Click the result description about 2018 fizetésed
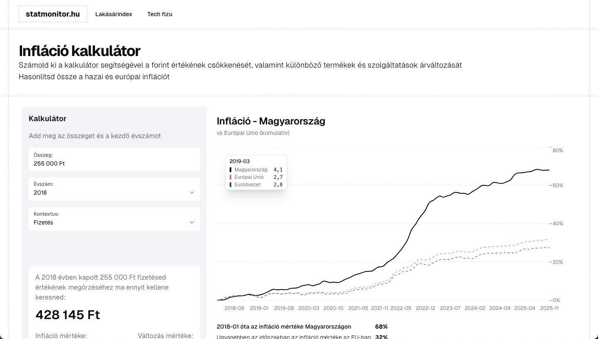 [x=102, y=287]
